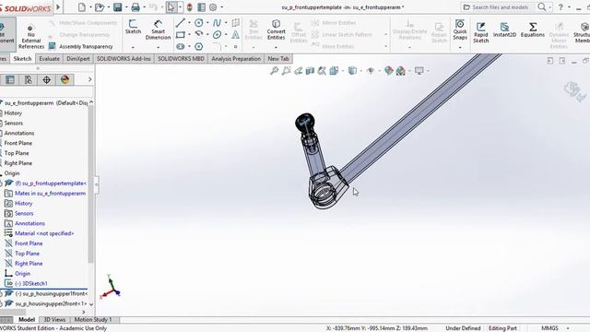Switch to the 3D Views bottom tab
Screen dimensions: 590x332
pos(54,320)
